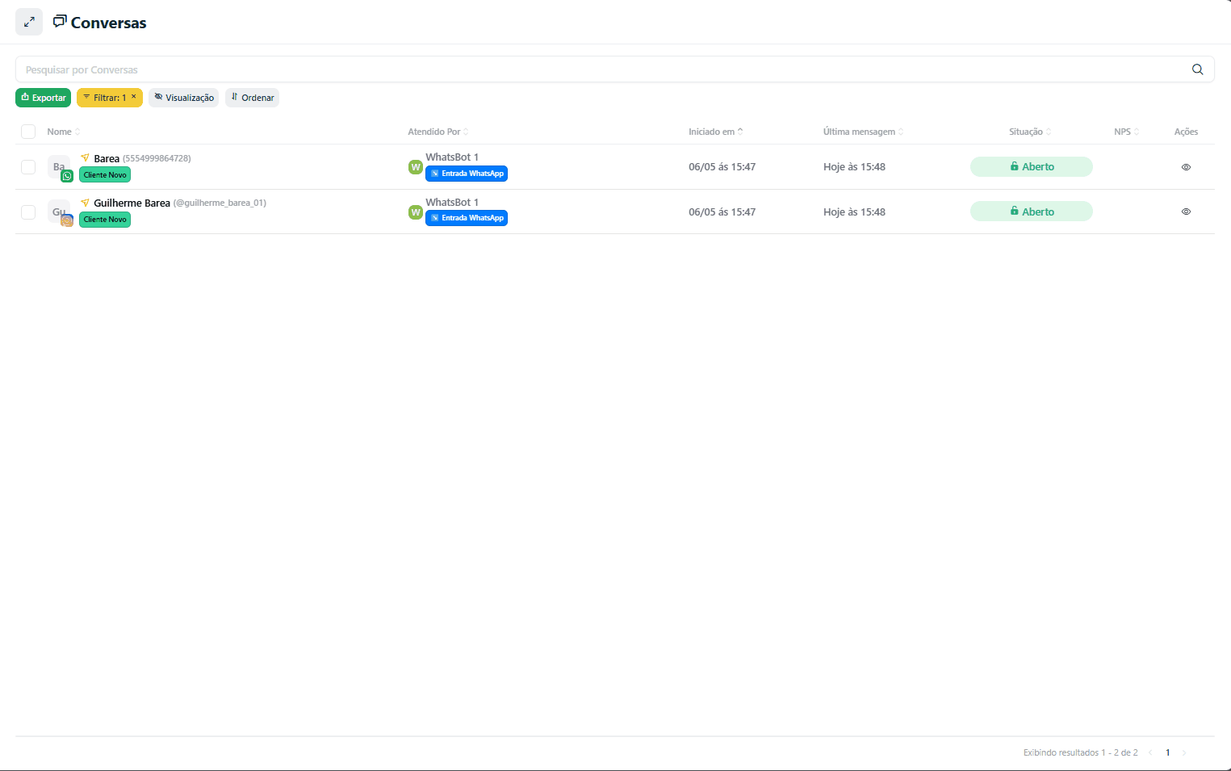The width and height of the screenshot is (1231, 771).
Task: Click WhatsBot 1 text in the Guilherme Barea row
Action: pyautogui.click(x=452, y=202)
